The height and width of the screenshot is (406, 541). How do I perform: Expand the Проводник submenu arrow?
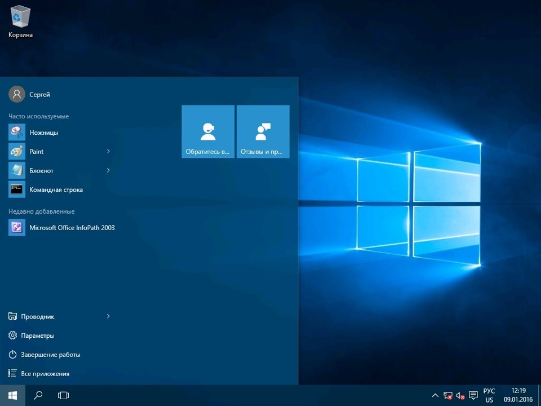pyautogui.click(x=108, y=316)
